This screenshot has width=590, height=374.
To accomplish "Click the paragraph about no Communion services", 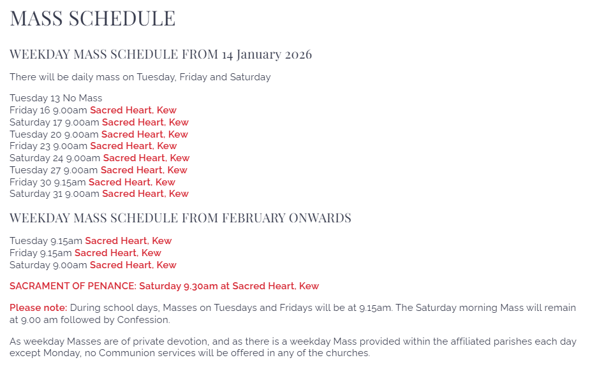I will click(x=189, y=347).
